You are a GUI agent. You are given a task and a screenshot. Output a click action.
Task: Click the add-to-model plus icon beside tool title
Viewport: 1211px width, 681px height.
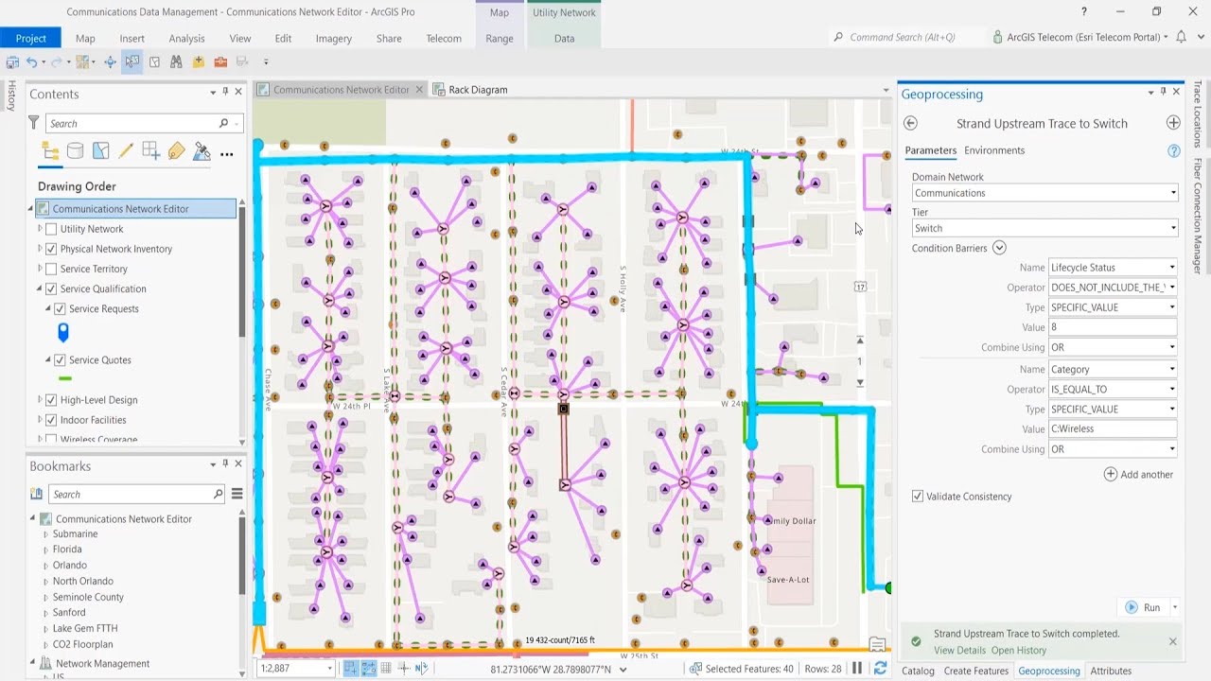[1173, 123]
